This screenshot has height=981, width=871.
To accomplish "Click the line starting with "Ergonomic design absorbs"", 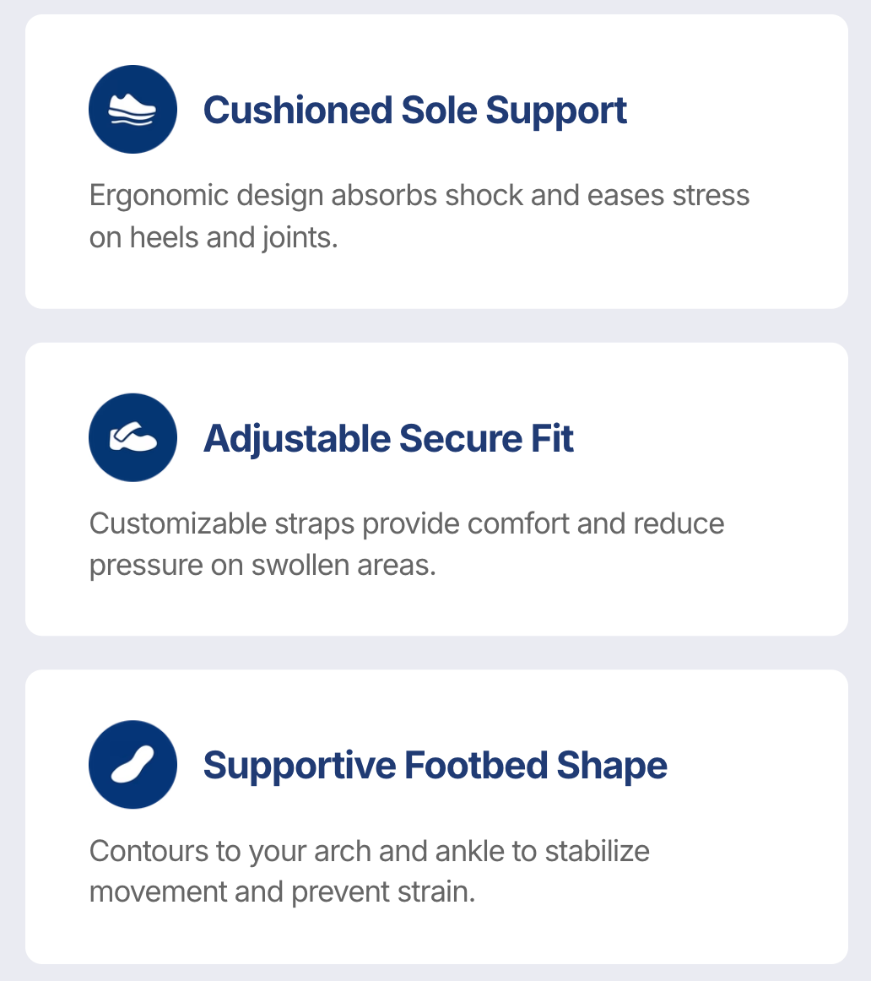I will point(419,196).
